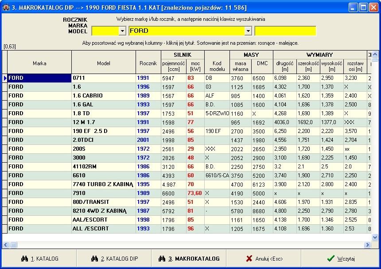Select the 2.0TDCI model cell
Image resolution: width=381 pixels, height=269 pixels.
(104, 140)
